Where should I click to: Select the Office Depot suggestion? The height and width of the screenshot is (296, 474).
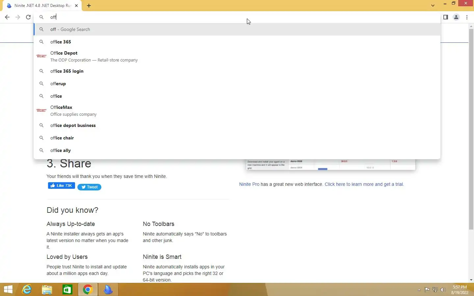[x=237, y=56]
